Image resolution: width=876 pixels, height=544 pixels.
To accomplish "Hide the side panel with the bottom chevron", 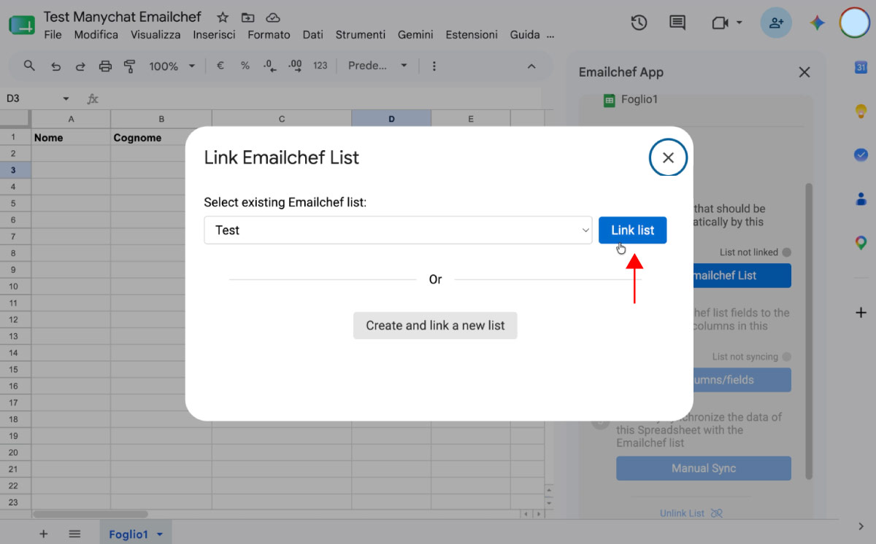I will [861, 526].
